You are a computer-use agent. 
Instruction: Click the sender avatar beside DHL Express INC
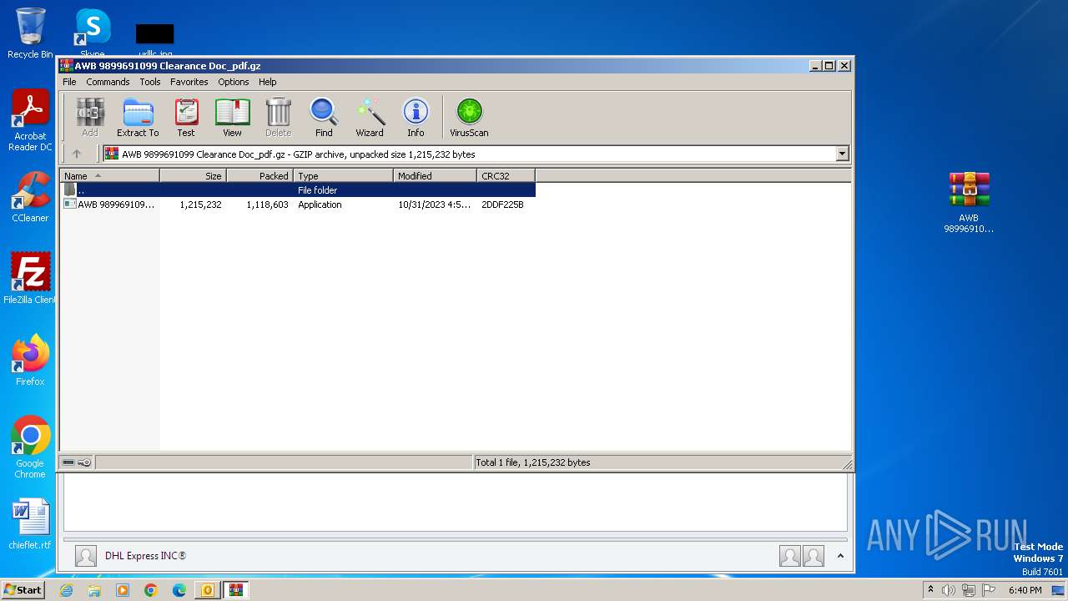pos(85,556)
